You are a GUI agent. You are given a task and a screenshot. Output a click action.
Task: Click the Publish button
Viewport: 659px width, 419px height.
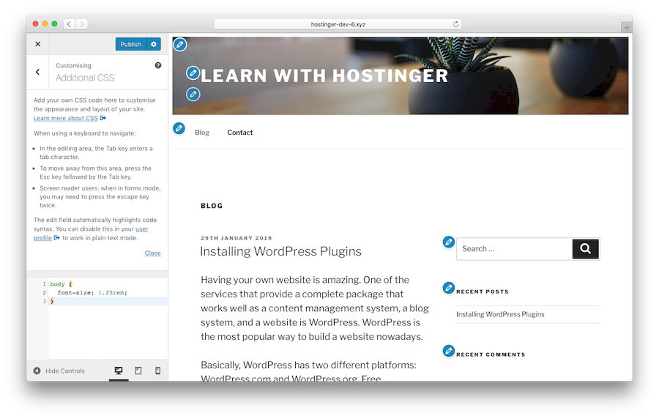click(131, 44)
